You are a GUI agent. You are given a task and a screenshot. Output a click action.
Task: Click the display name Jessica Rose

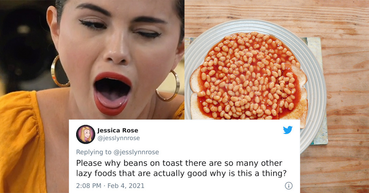click(x=118, y=131)
